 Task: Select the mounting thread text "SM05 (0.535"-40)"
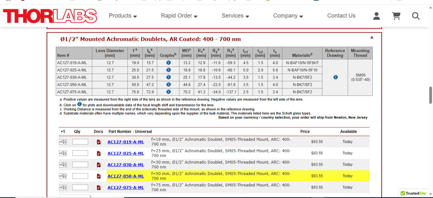coord(360,77)
